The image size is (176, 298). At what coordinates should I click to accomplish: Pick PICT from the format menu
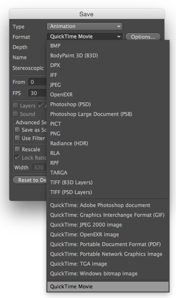pos(108,124)
